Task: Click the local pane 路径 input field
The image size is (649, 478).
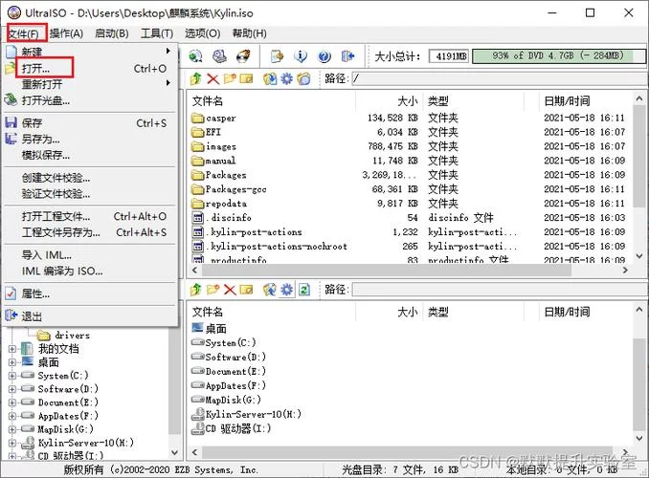Action: tap(499, 290)
